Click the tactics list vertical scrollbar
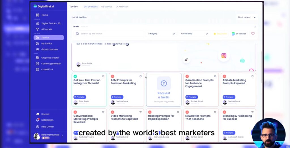The height and width of the screenshot is (148, 290). point(261,67)
